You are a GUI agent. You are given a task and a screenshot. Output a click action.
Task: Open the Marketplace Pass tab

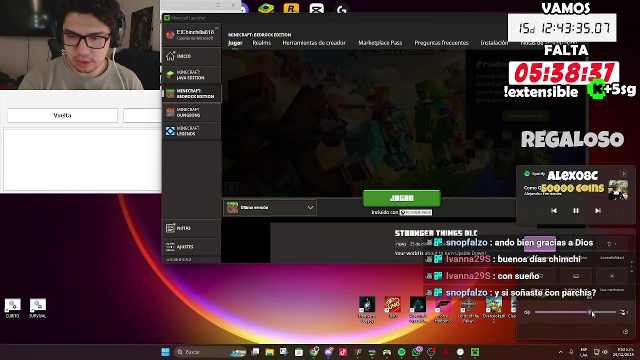[x=380, y=42]
